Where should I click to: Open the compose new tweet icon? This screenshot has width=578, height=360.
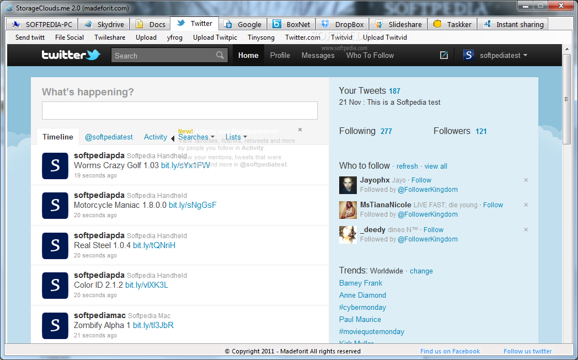click(444, 55)
